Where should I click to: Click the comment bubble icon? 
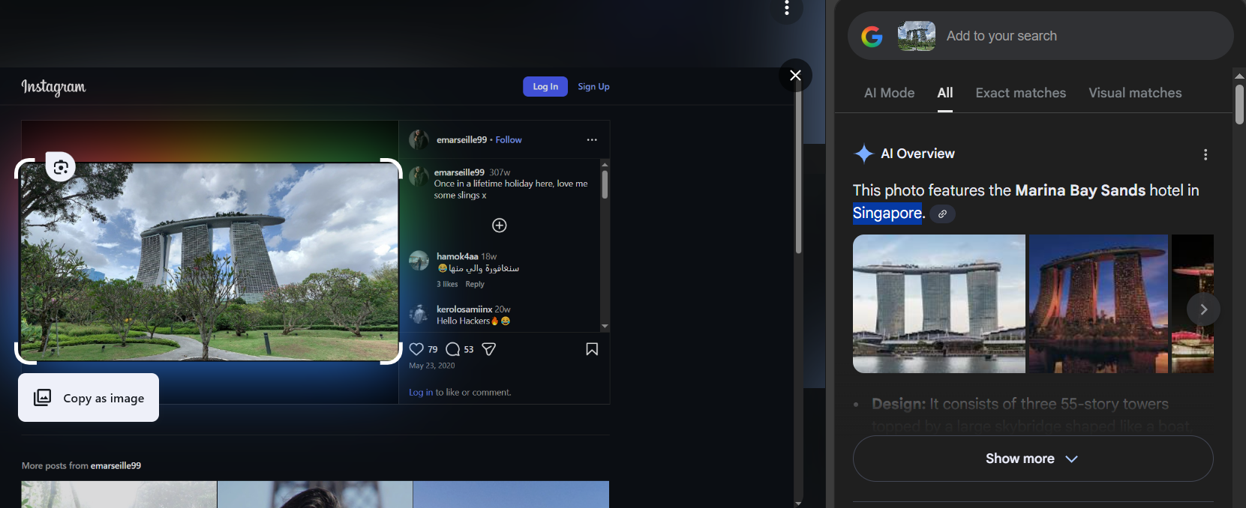point(452,349)
